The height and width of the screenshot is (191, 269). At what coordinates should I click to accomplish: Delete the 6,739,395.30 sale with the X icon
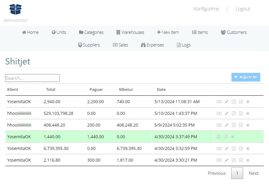point(248,148)
